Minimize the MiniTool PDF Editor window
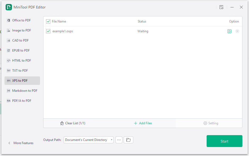Screen dimensions: 249x156 point(232,7)
